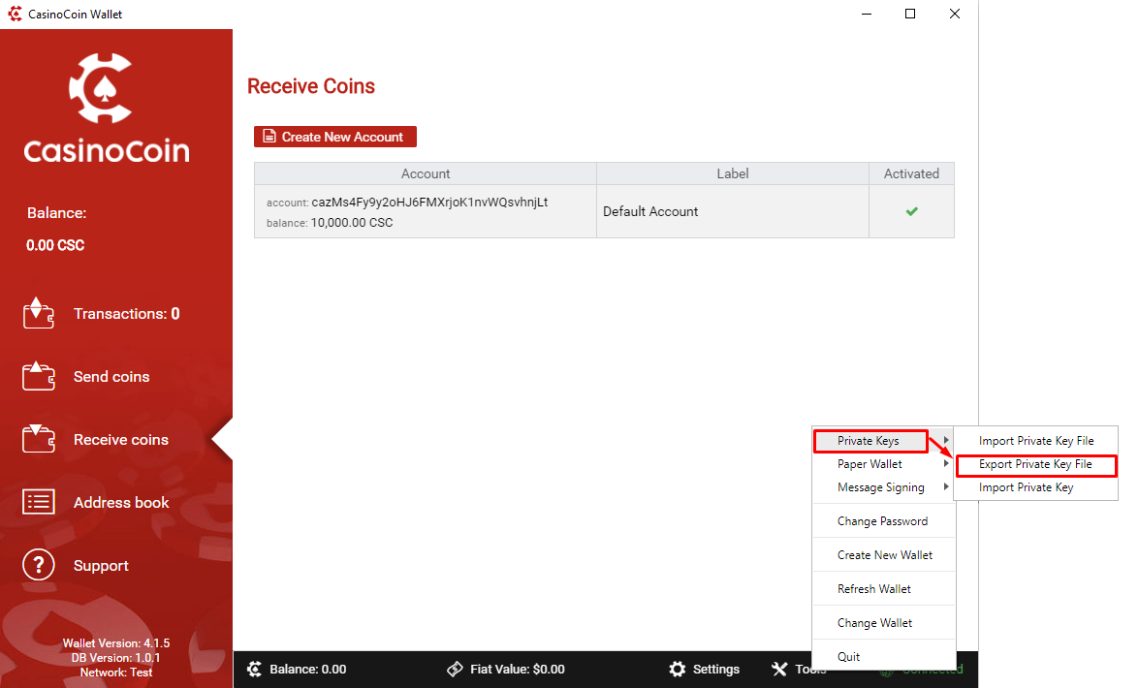
Task: Click the sidebar 0.00 CSC balance
Action: pyautogui.click(x=55, y=245)
